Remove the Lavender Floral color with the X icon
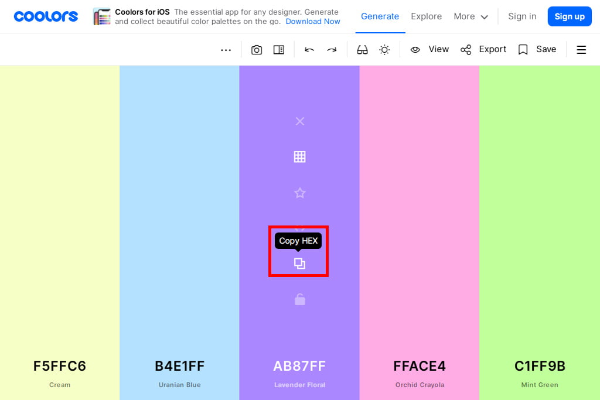This screenshot has width=600, height=400. coord(299,121)
